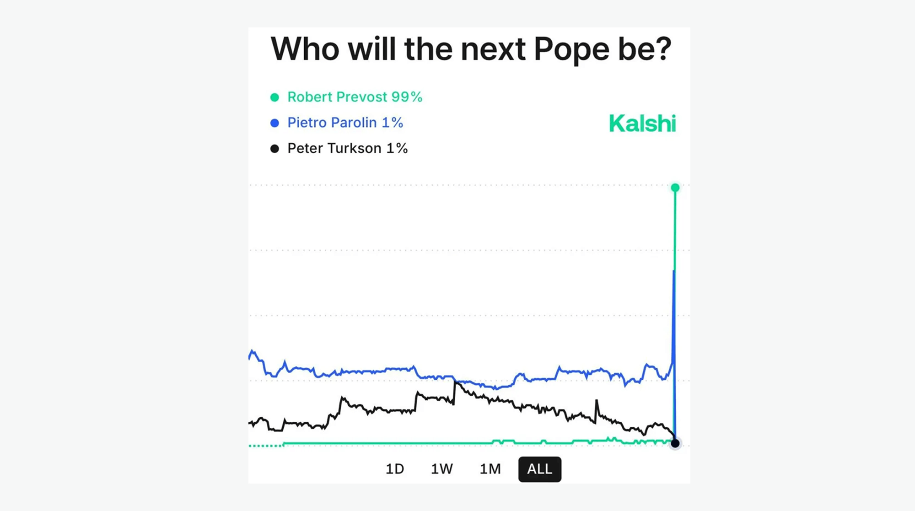Click the blue dot beside Pietro Parolin
Image resolution: width=915 pixels, height=511 pixels.
click(274, 123)
